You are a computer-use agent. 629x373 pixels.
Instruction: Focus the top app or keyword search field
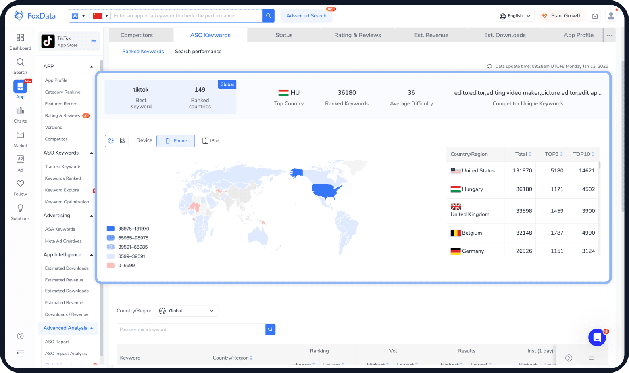coord(187,16)
